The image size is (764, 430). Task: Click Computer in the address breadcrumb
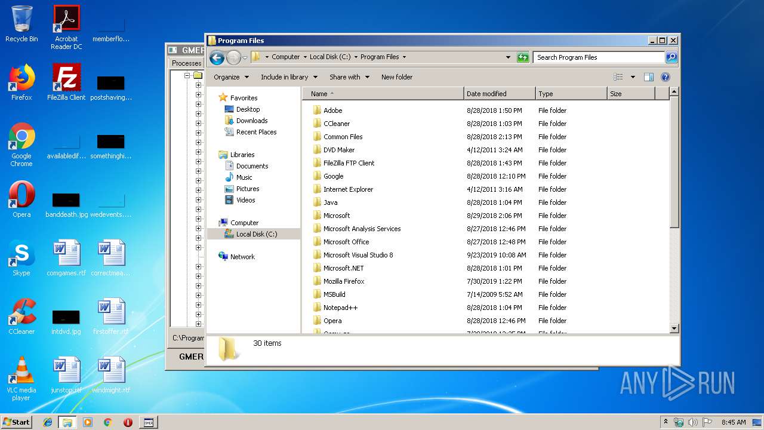click(x=285, y=57)
